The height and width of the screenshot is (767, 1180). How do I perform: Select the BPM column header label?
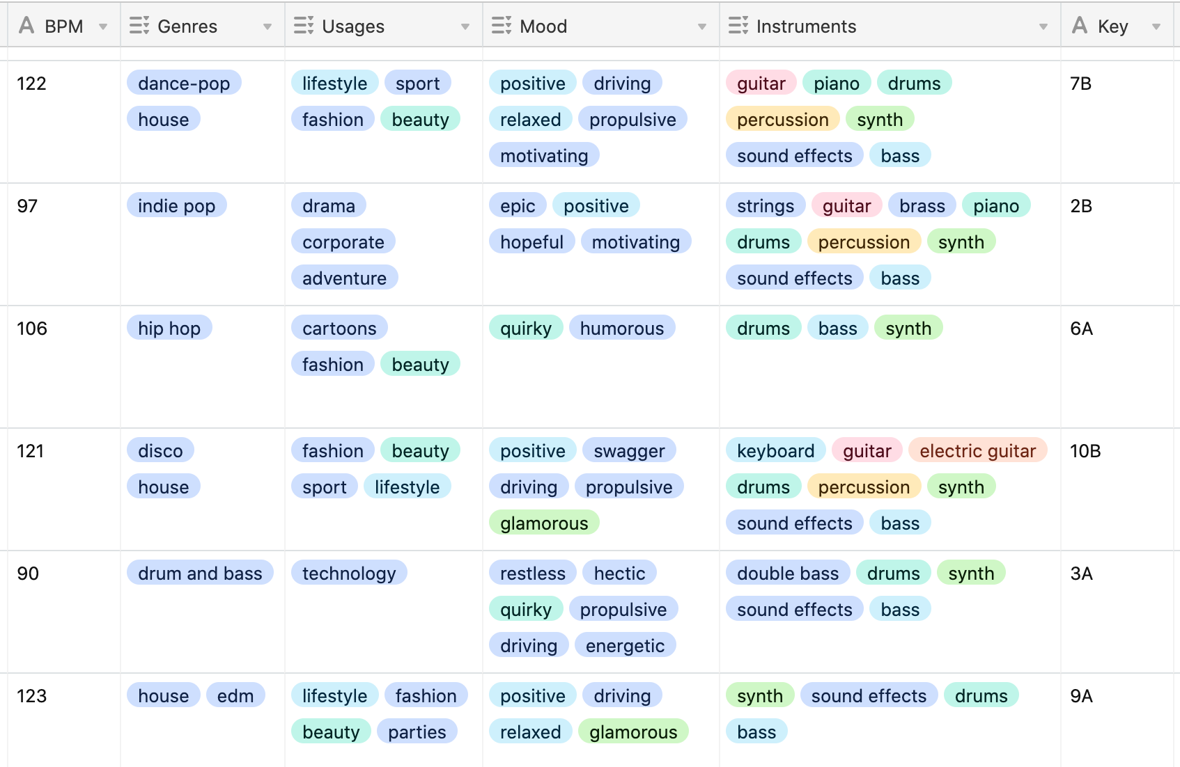click(64, 26)
